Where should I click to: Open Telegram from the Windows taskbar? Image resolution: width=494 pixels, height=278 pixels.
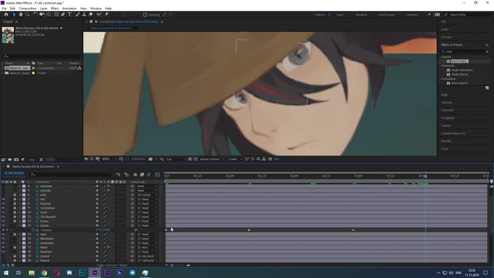132,272
